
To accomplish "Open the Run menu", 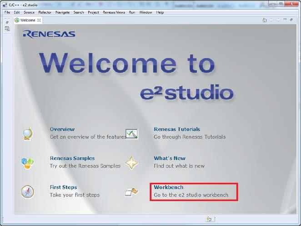I will (x=132, y=12).
